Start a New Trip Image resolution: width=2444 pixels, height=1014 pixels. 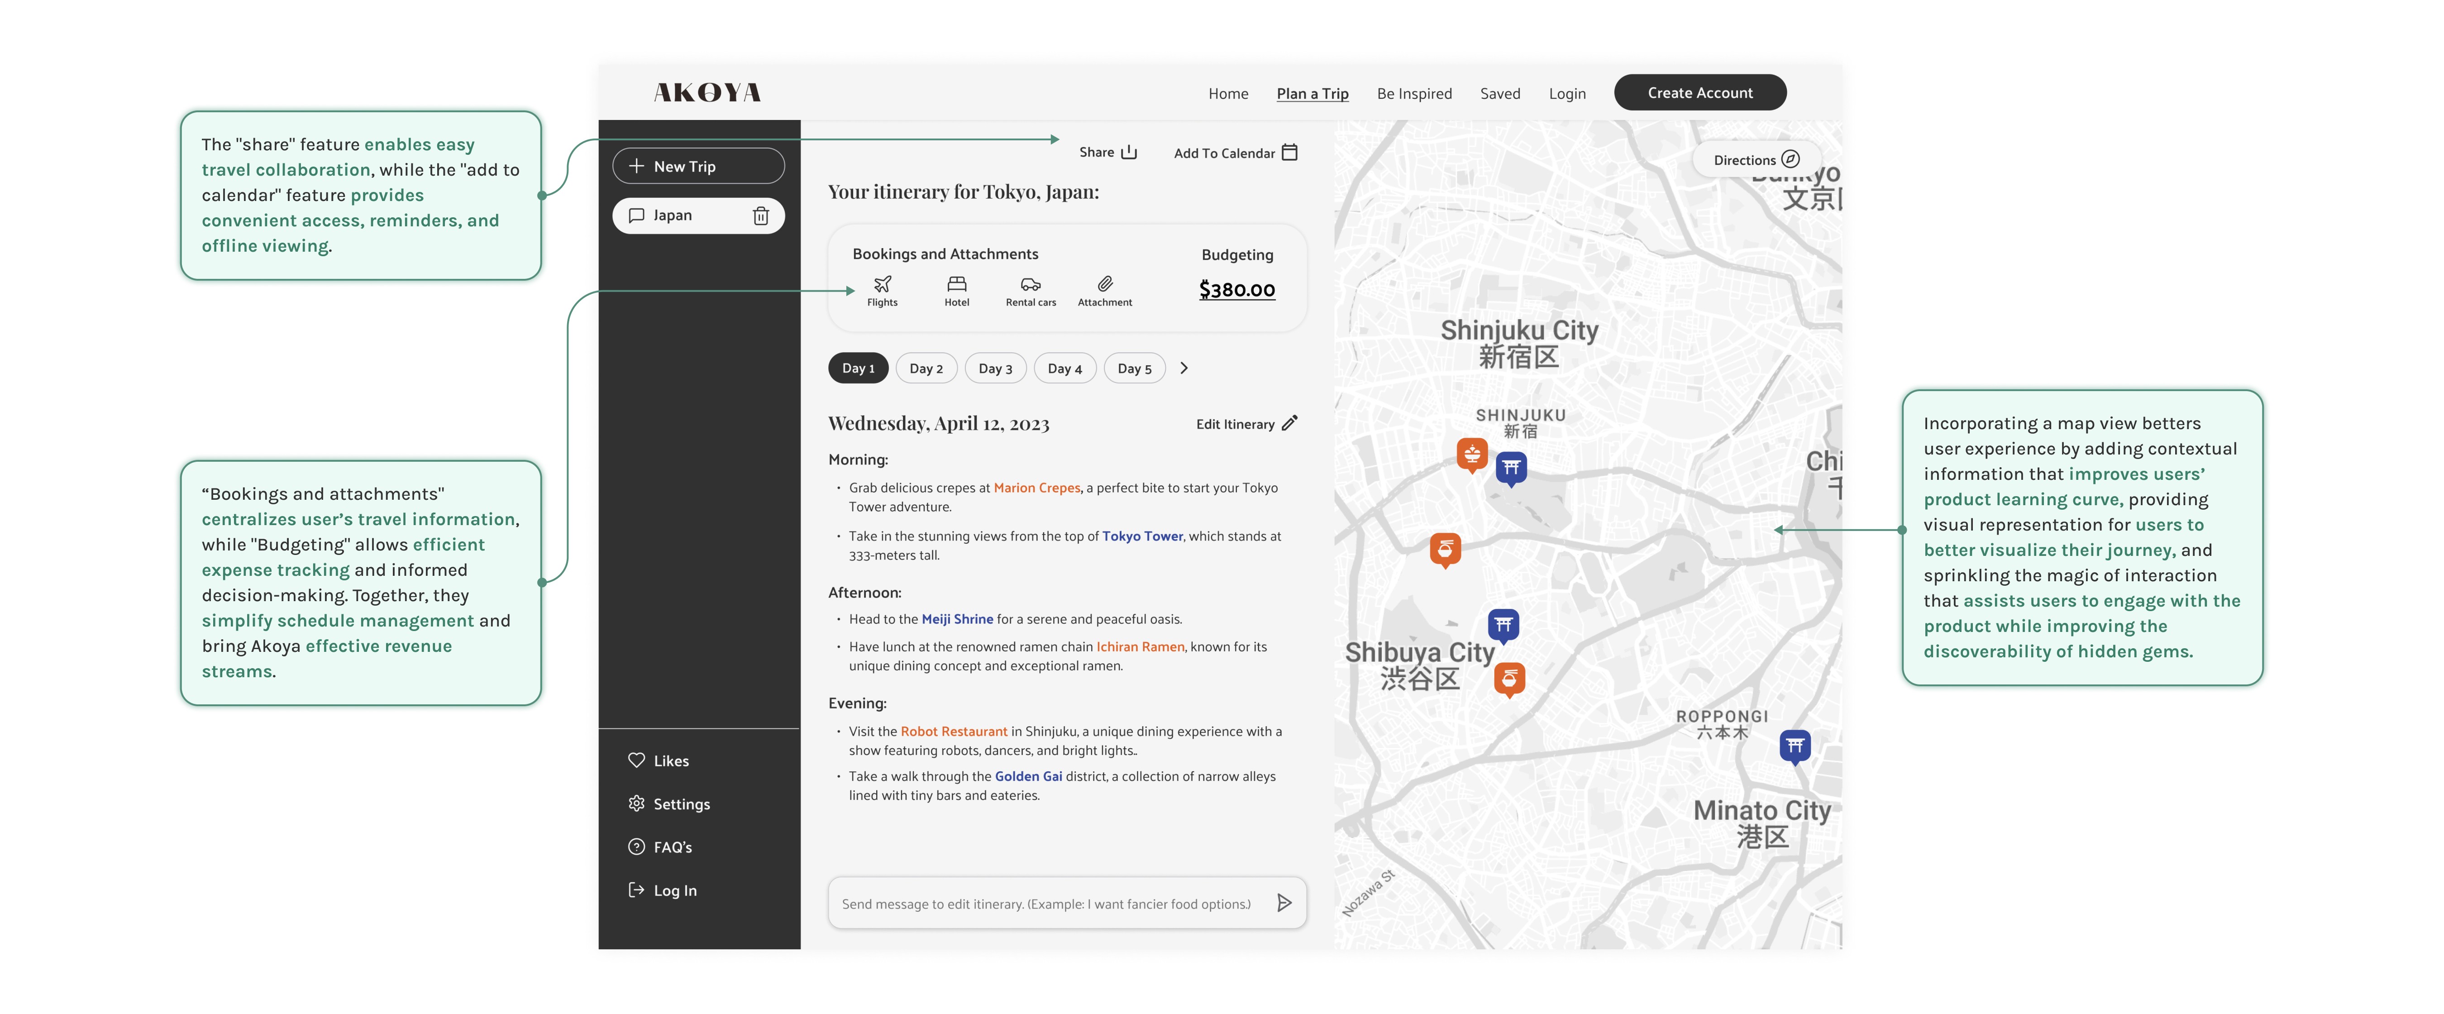[698, 166]
